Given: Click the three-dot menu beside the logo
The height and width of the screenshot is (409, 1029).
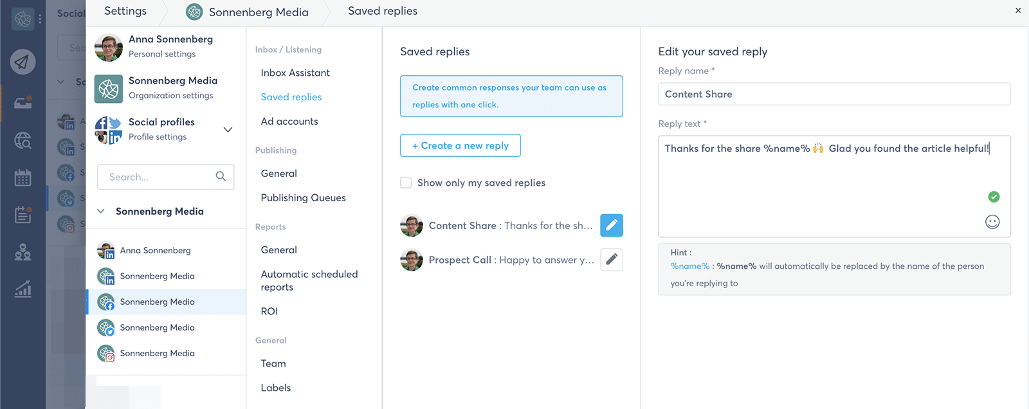Looking at the screenshot, I should (40, 19).
